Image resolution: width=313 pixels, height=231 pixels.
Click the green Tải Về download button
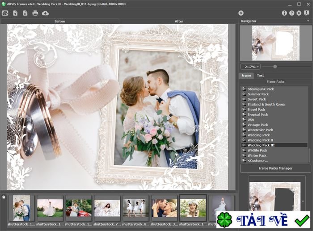(x=264, y=221)
